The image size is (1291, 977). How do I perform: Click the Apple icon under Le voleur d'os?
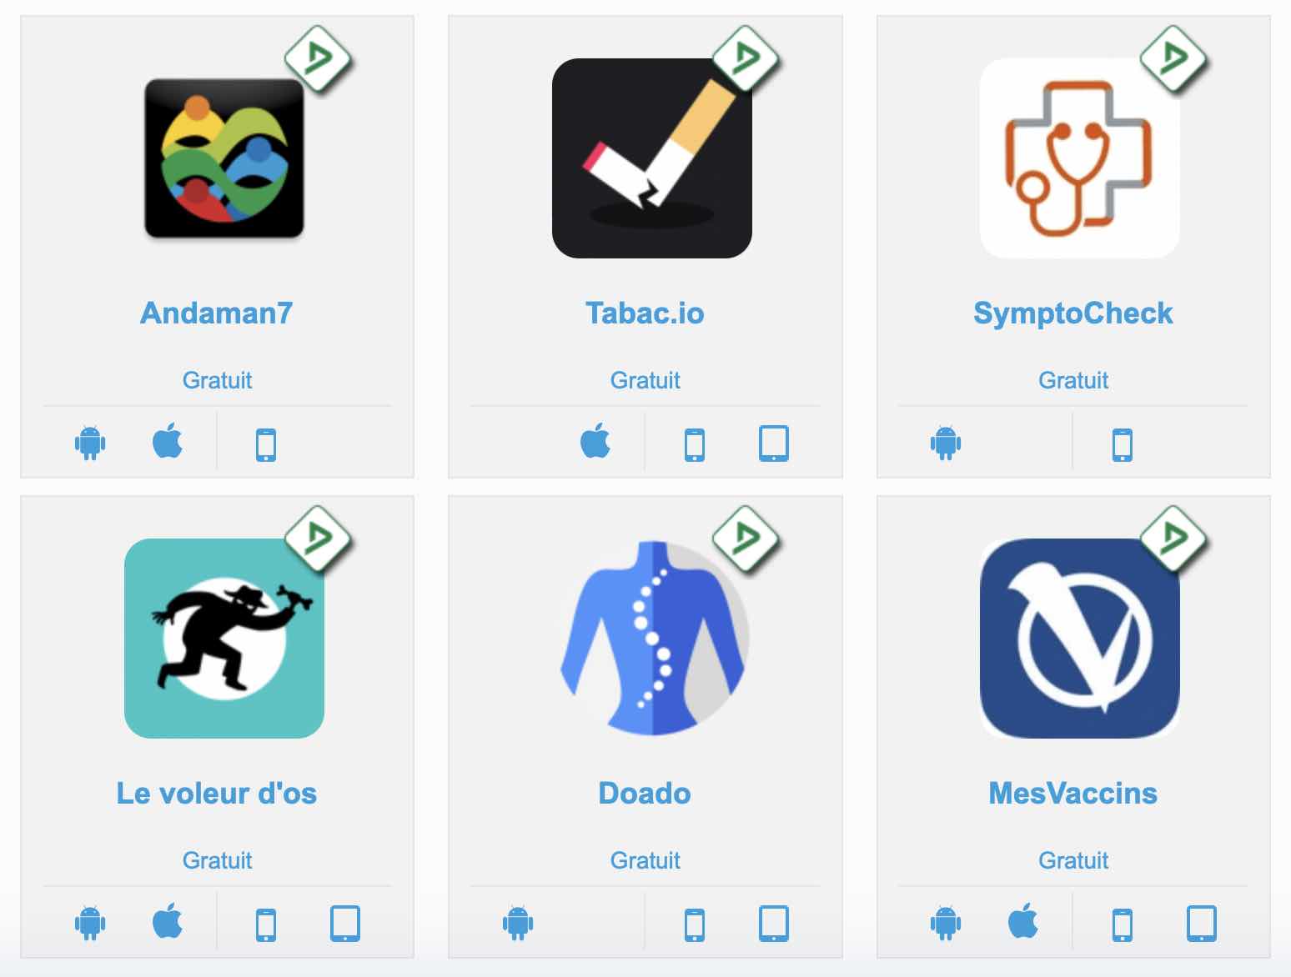tap(168, 920)
